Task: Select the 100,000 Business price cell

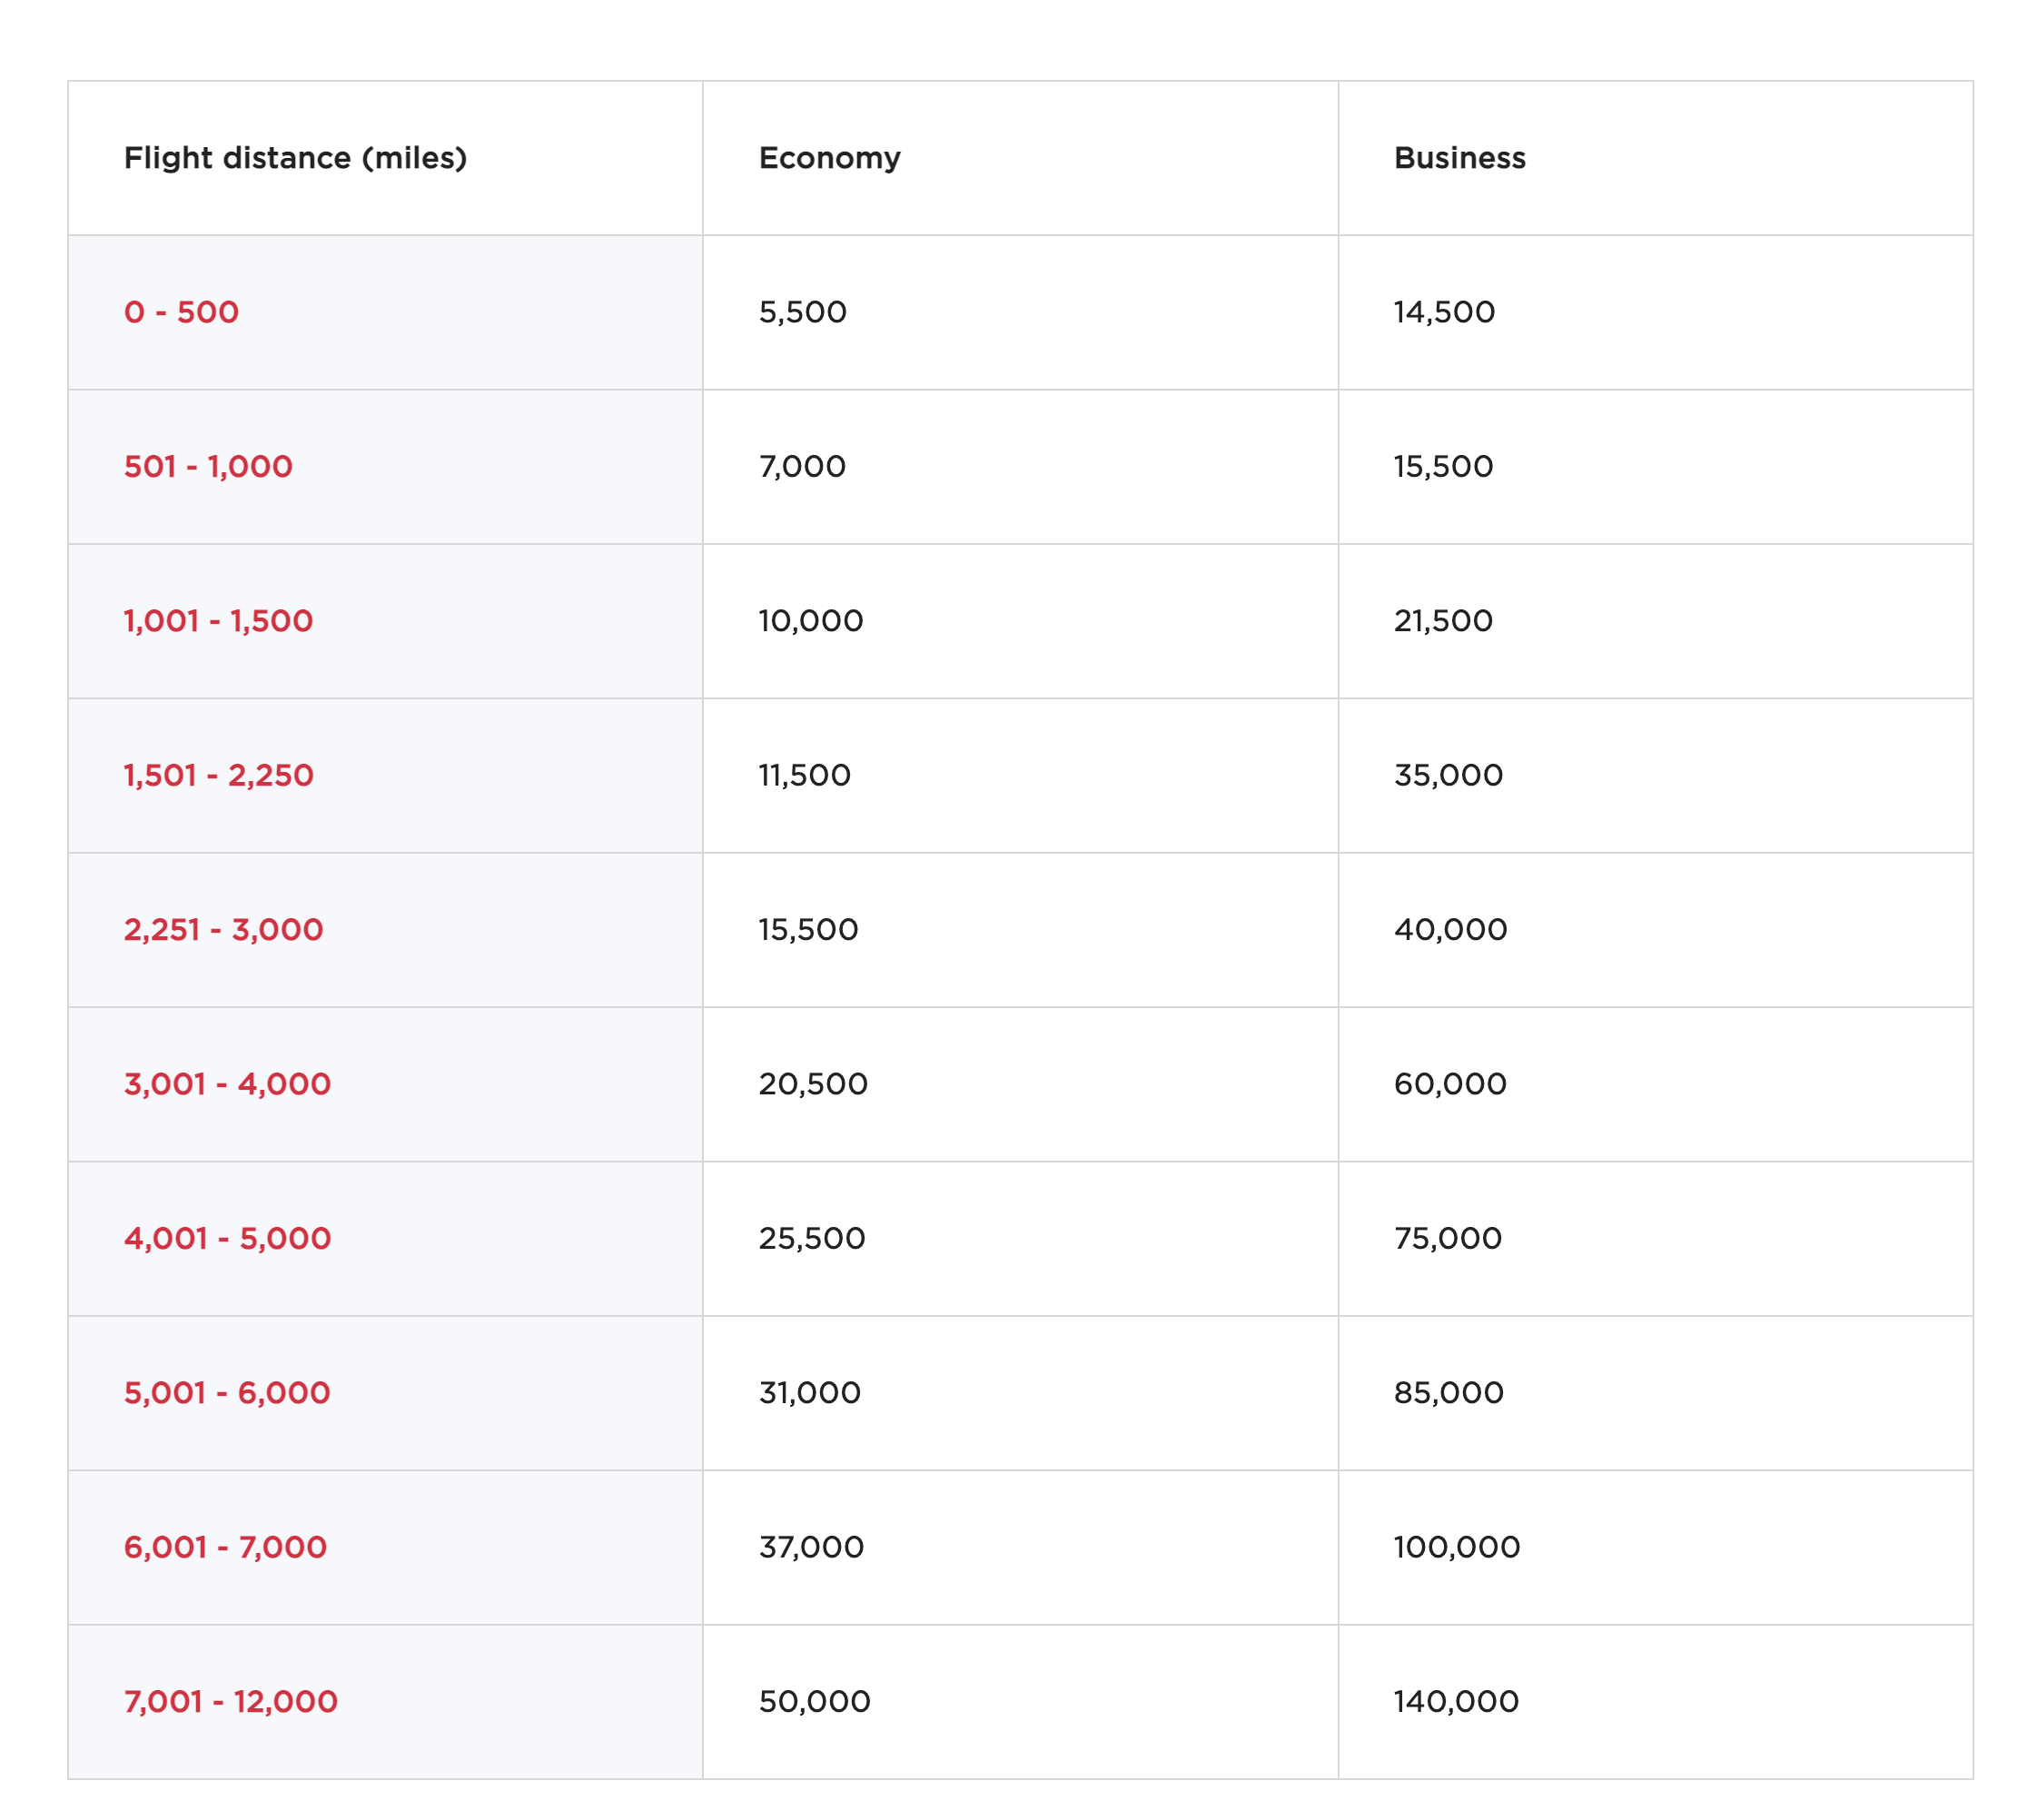Action: pos(1456,1547)
